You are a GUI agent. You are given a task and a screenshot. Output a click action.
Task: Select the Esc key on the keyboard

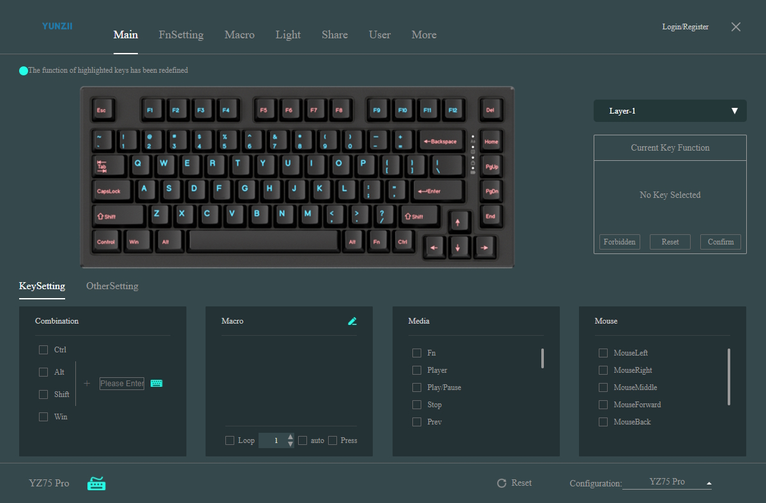coord(101,110)
